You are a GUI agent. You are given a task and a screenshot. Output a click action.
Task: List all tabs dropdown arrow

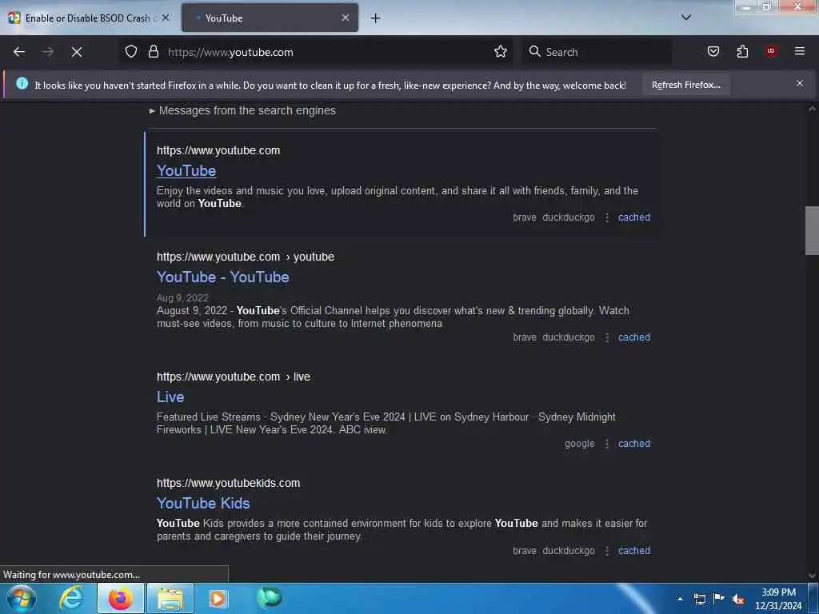pos(686,18)
